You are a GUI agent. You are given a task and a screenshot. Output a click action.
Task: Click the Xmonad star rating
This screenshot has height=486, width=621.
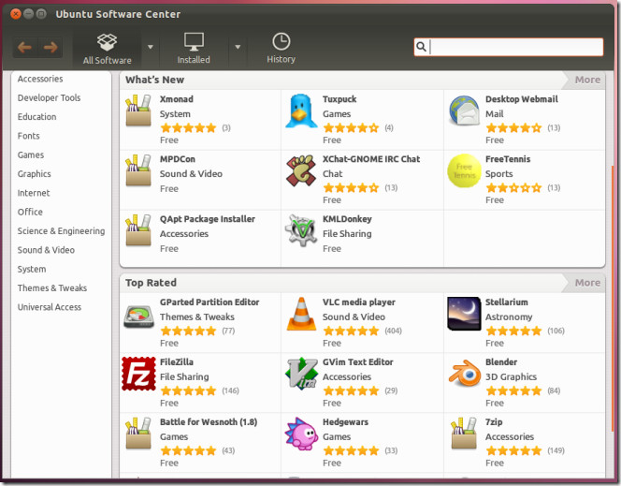[189, 127]
